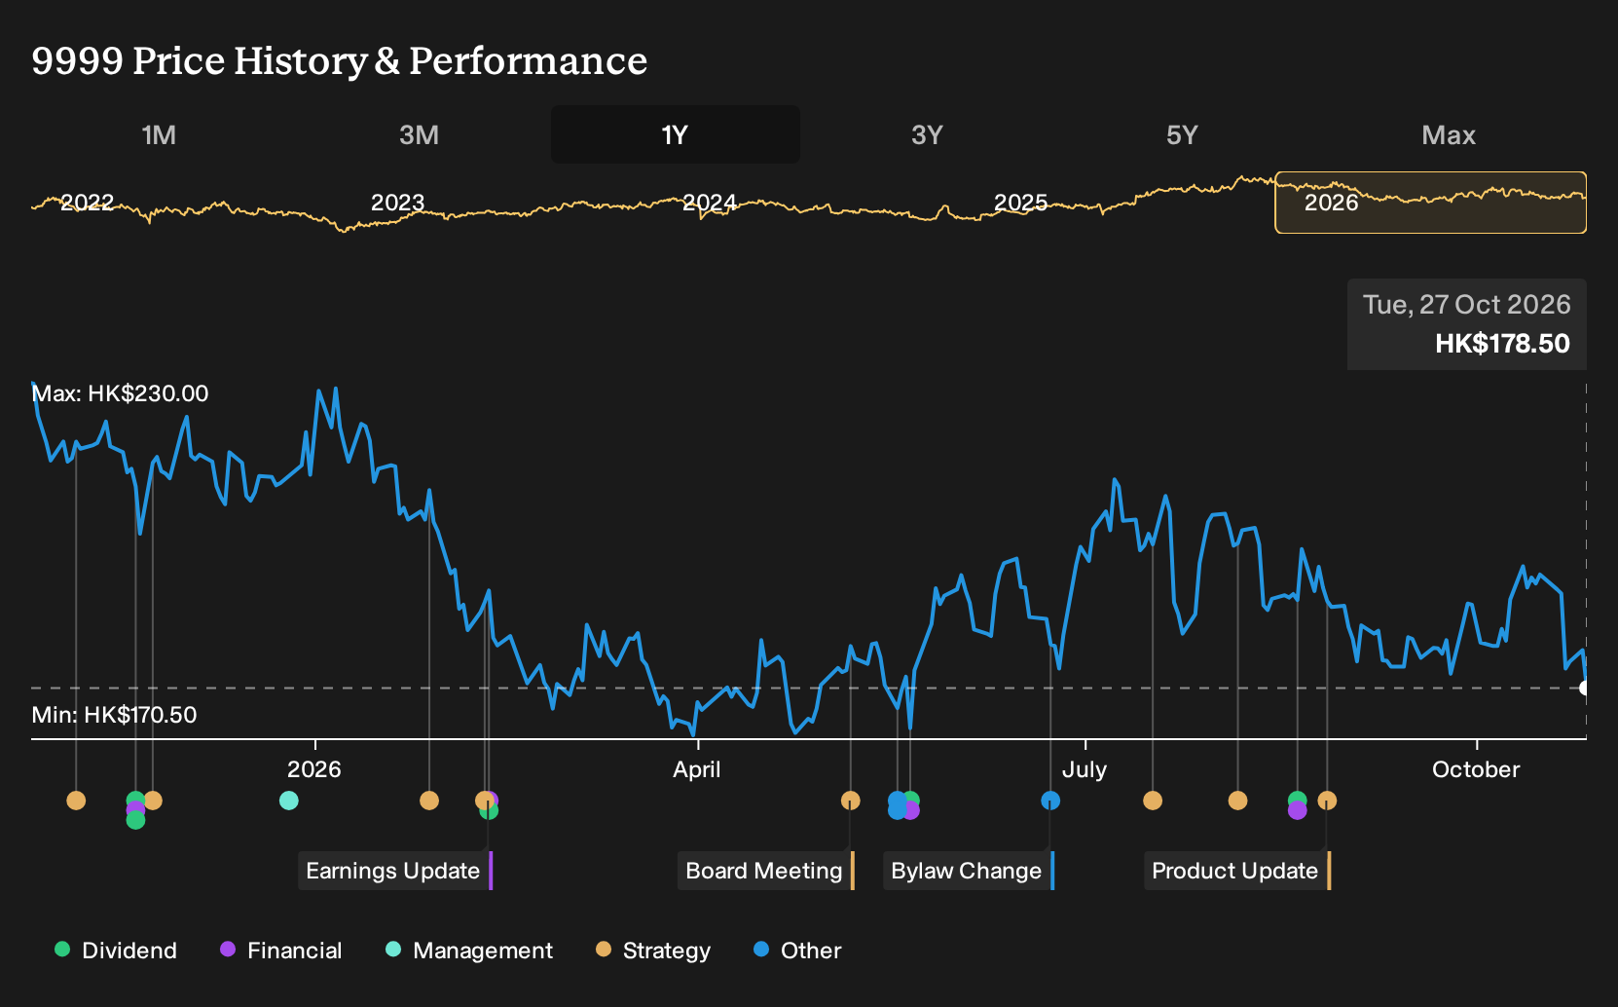Show the 5Y price range

[x=1182, y=135]
